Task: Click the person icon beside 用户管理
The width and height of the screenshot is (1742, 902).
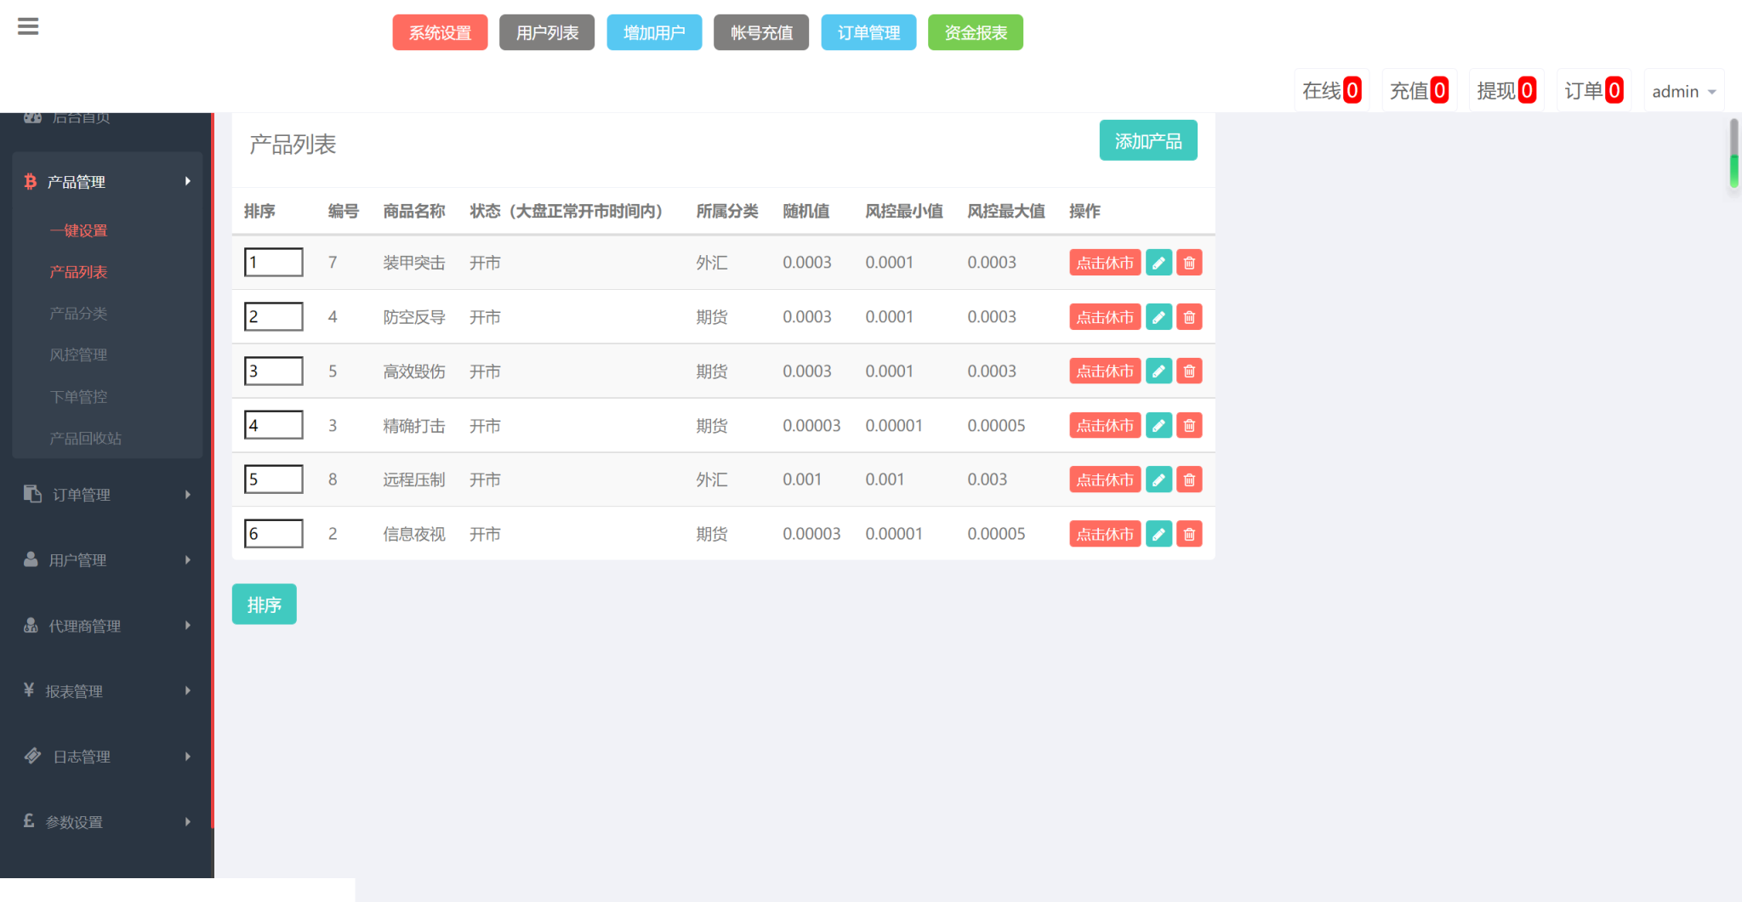Action: coord(31,559)
